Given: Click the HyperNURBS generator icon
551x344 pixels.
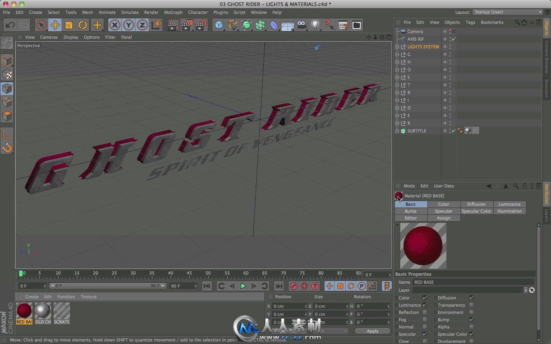Looking at the screenshot, I should click(x=247, y=25).
